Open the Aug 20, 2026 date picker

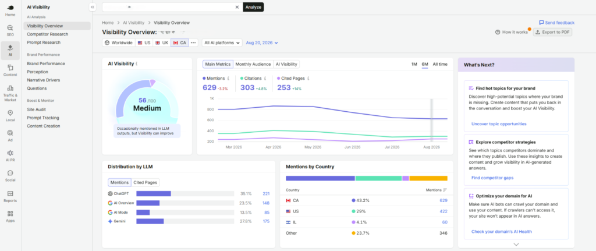pos(262,43)
